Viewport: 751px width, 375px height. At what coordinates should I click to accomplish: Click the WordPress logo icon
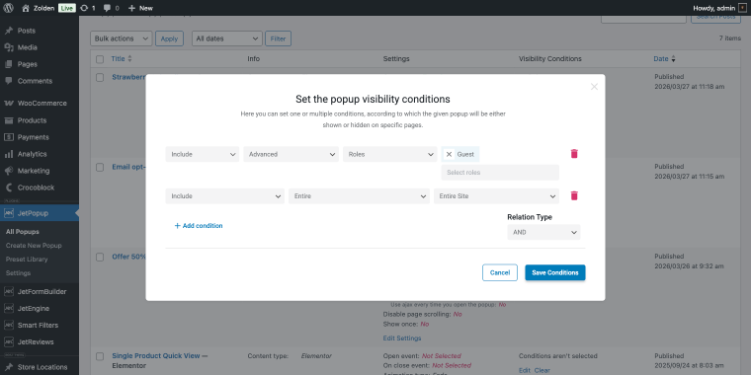[8, 8]
